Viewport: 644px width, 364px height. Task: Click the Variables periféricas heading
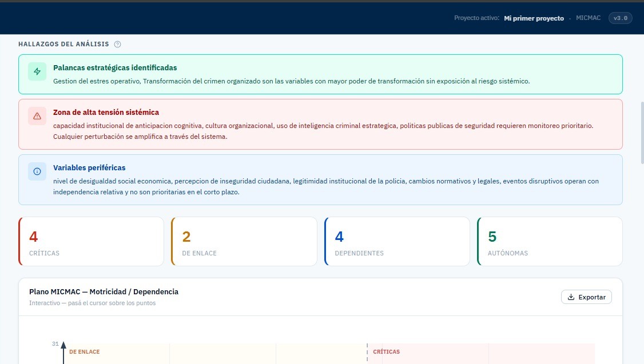click(x=89, y=167)
